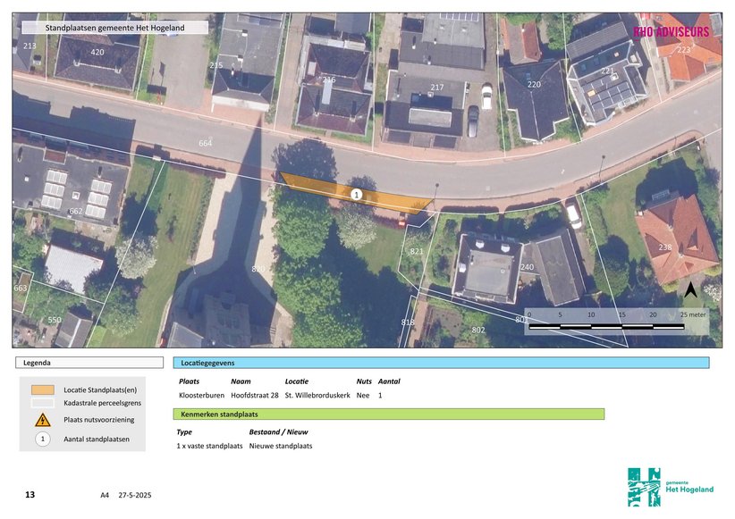
Task: Click the Aantal standplaatsen circle legend icon
Action: [x=42, y=439]
